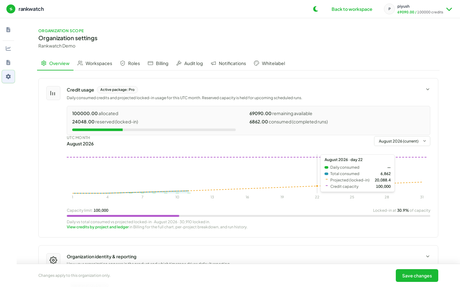Click the Workspaces people icon

click(80, 63)
